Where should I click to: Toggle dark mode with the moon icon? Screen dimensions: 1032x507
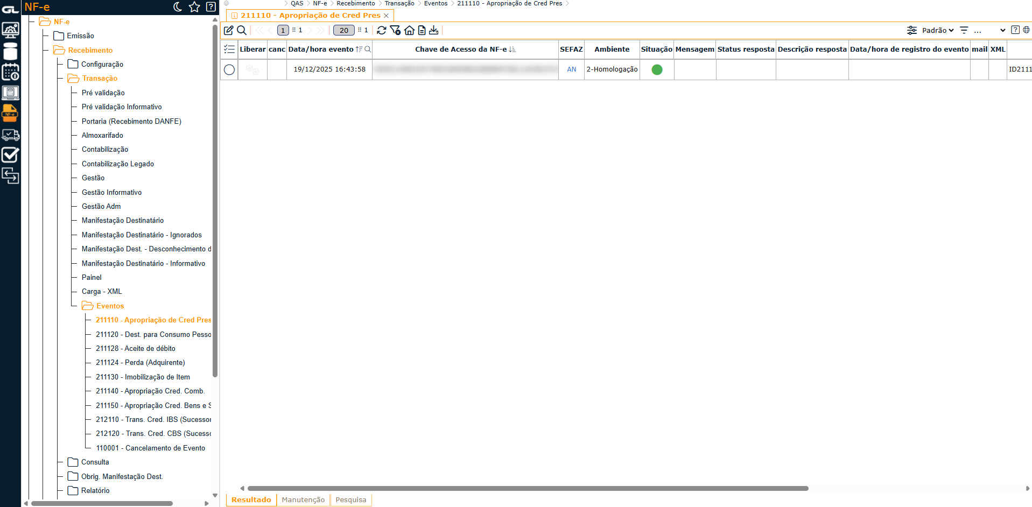click(x=178, y=7)
